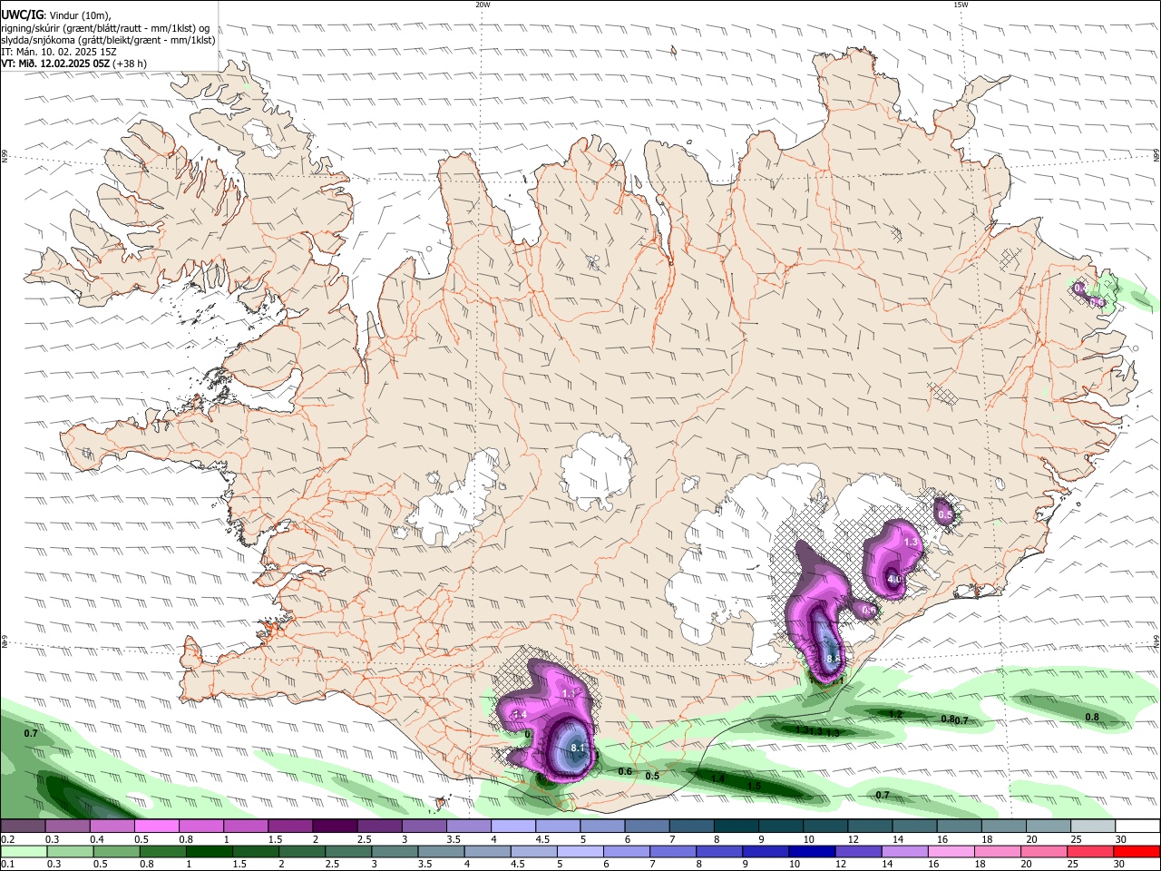This screenshot has height=871, width=1161.
Task: Click the round white ice cap in central Iceland
Action: (x=596, y=471)
